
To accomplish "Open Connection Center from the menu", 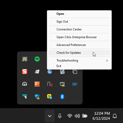I will (x=79, y=29).
